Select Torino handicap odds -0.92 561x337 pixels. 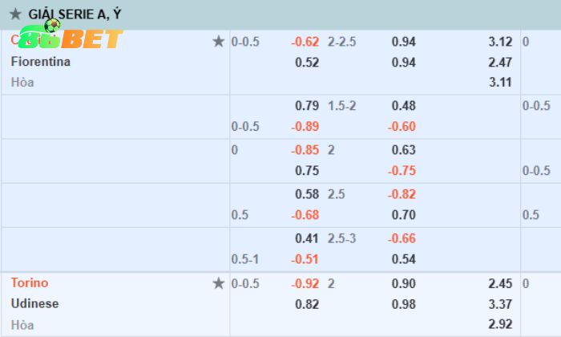(305, 283)
